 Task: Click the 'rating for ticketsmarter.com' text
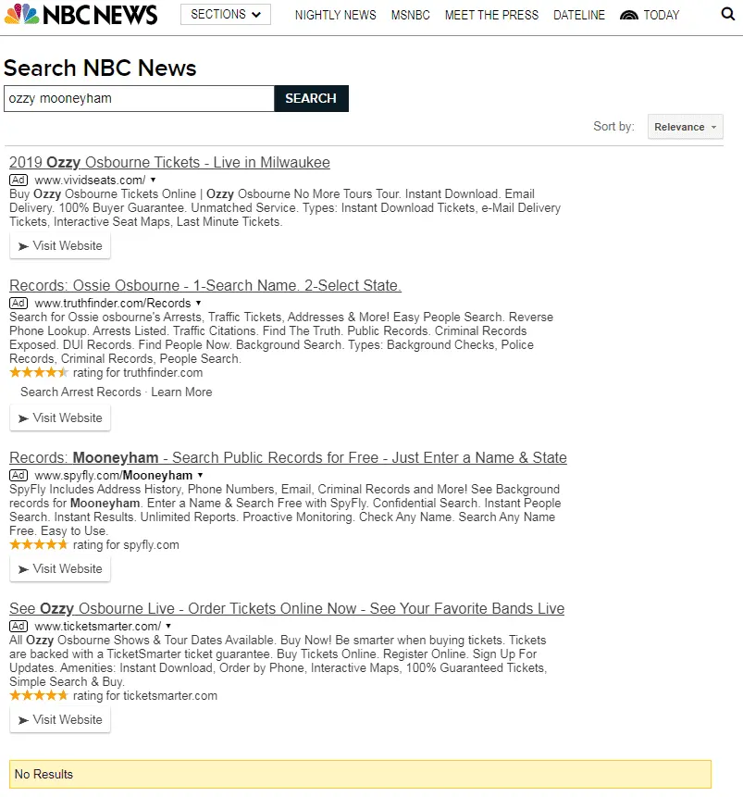pyautogui.click(x=145, y=696)
